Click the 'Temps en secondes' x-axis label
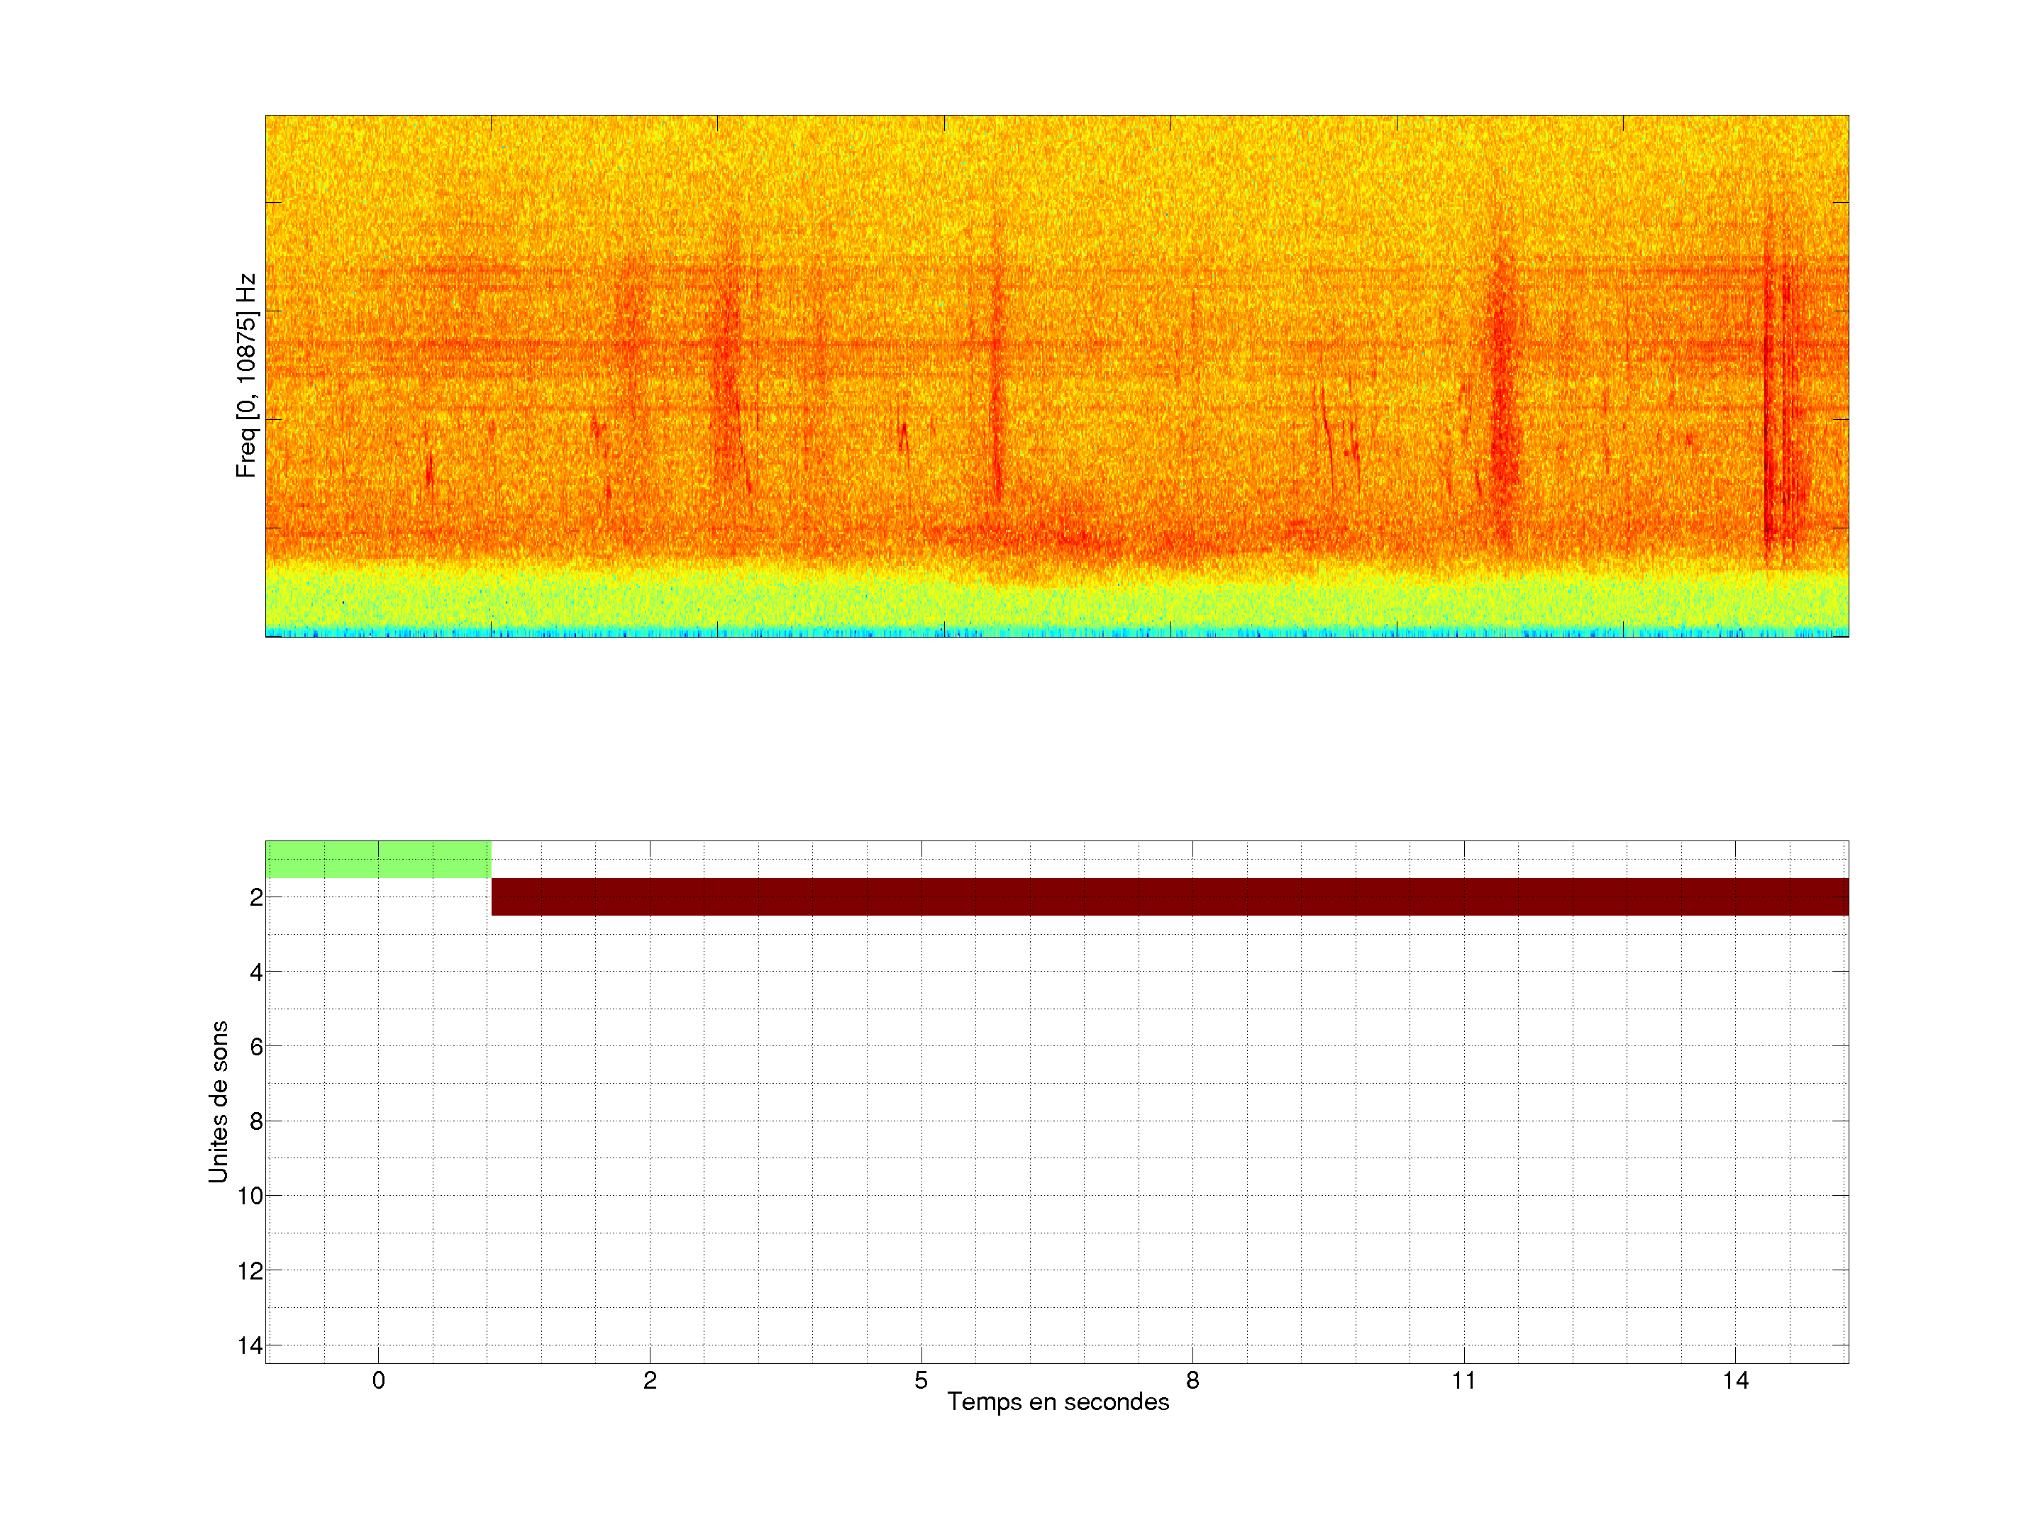Screen dimensions: 2043x1532 point(1058,1401)
